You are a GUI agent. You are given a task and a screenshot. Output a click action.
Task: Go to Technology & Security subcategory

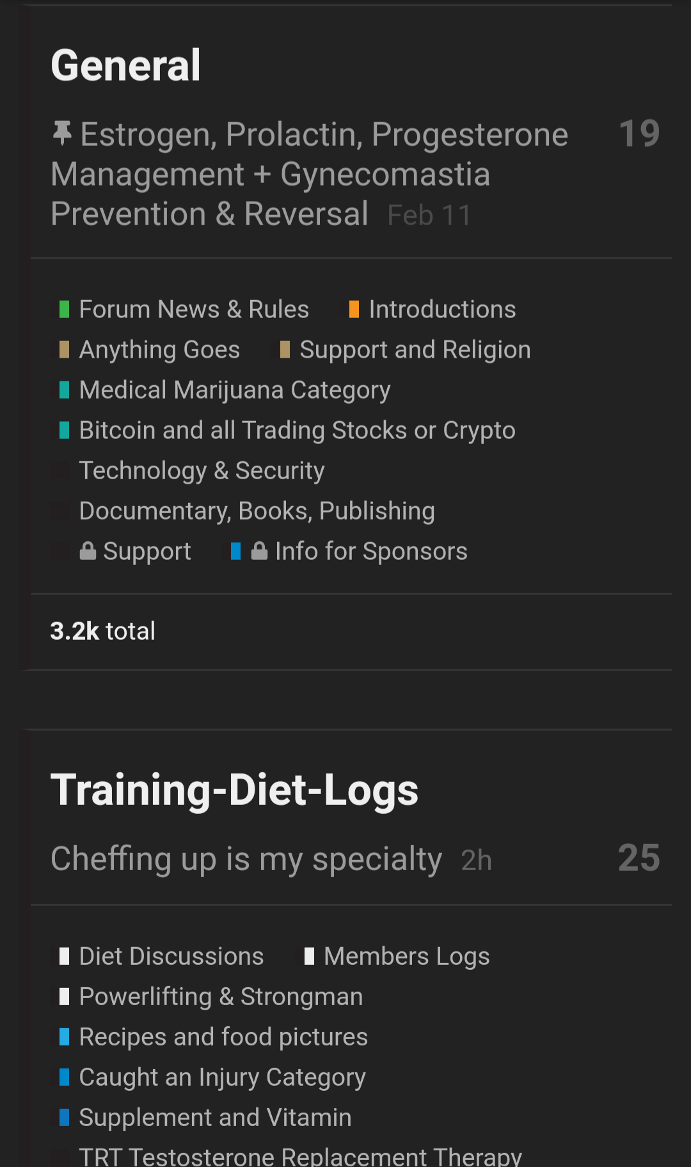(x=202, y=471)
